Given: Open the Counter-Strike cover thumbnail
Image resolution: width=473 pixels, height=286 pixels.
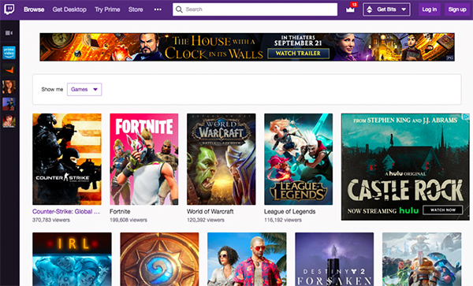Looking at the screenshot, I should coord(67,159).
